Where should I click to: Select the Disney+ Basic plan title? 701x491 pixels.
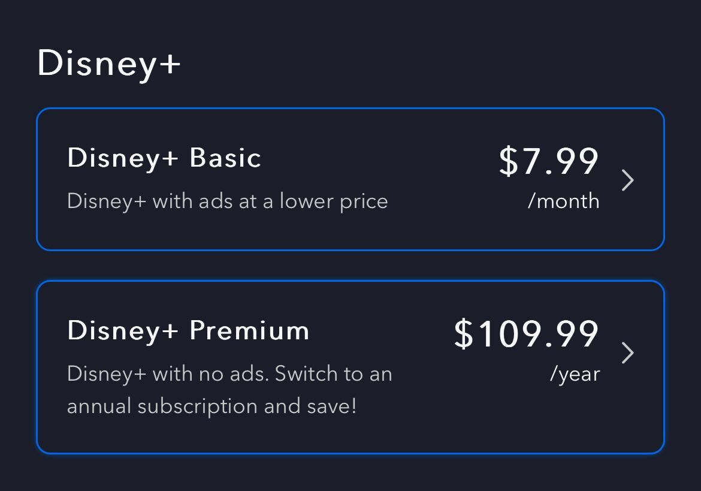(164, 158)
